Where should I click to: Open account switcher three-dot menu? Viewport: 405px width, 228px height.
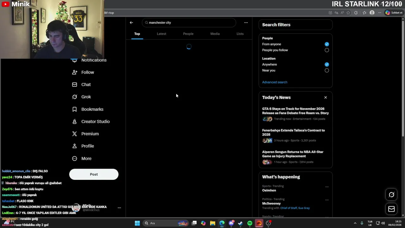[x=119, y=208]
